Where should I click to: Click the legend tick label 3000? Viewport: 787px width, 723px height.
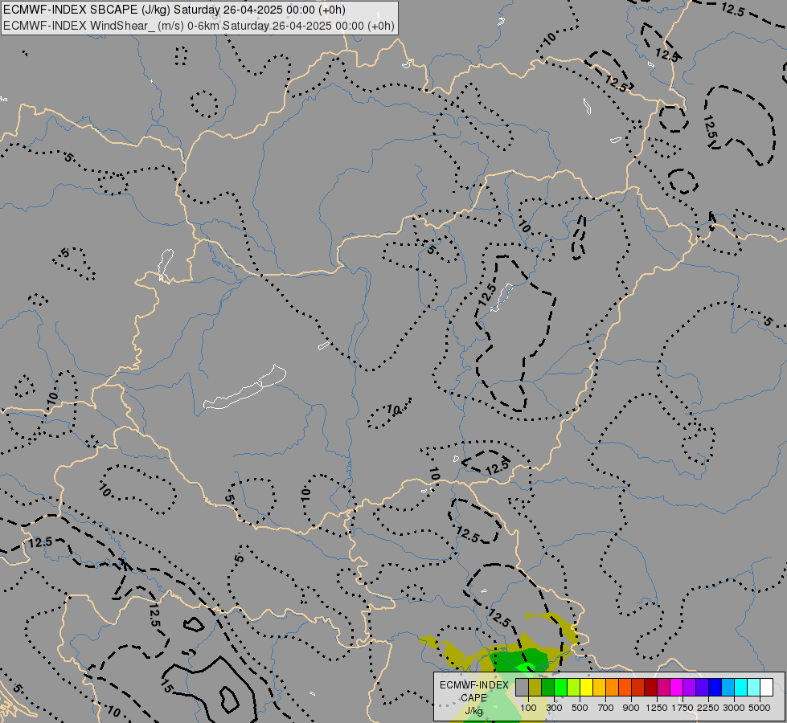point(734,708)
